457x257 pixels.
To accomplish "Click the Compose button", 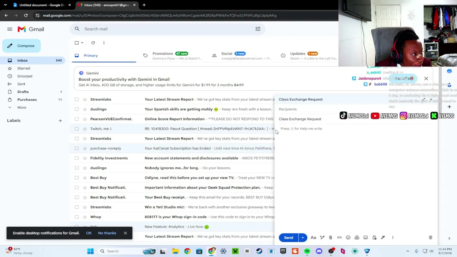I will click(21, 46).
